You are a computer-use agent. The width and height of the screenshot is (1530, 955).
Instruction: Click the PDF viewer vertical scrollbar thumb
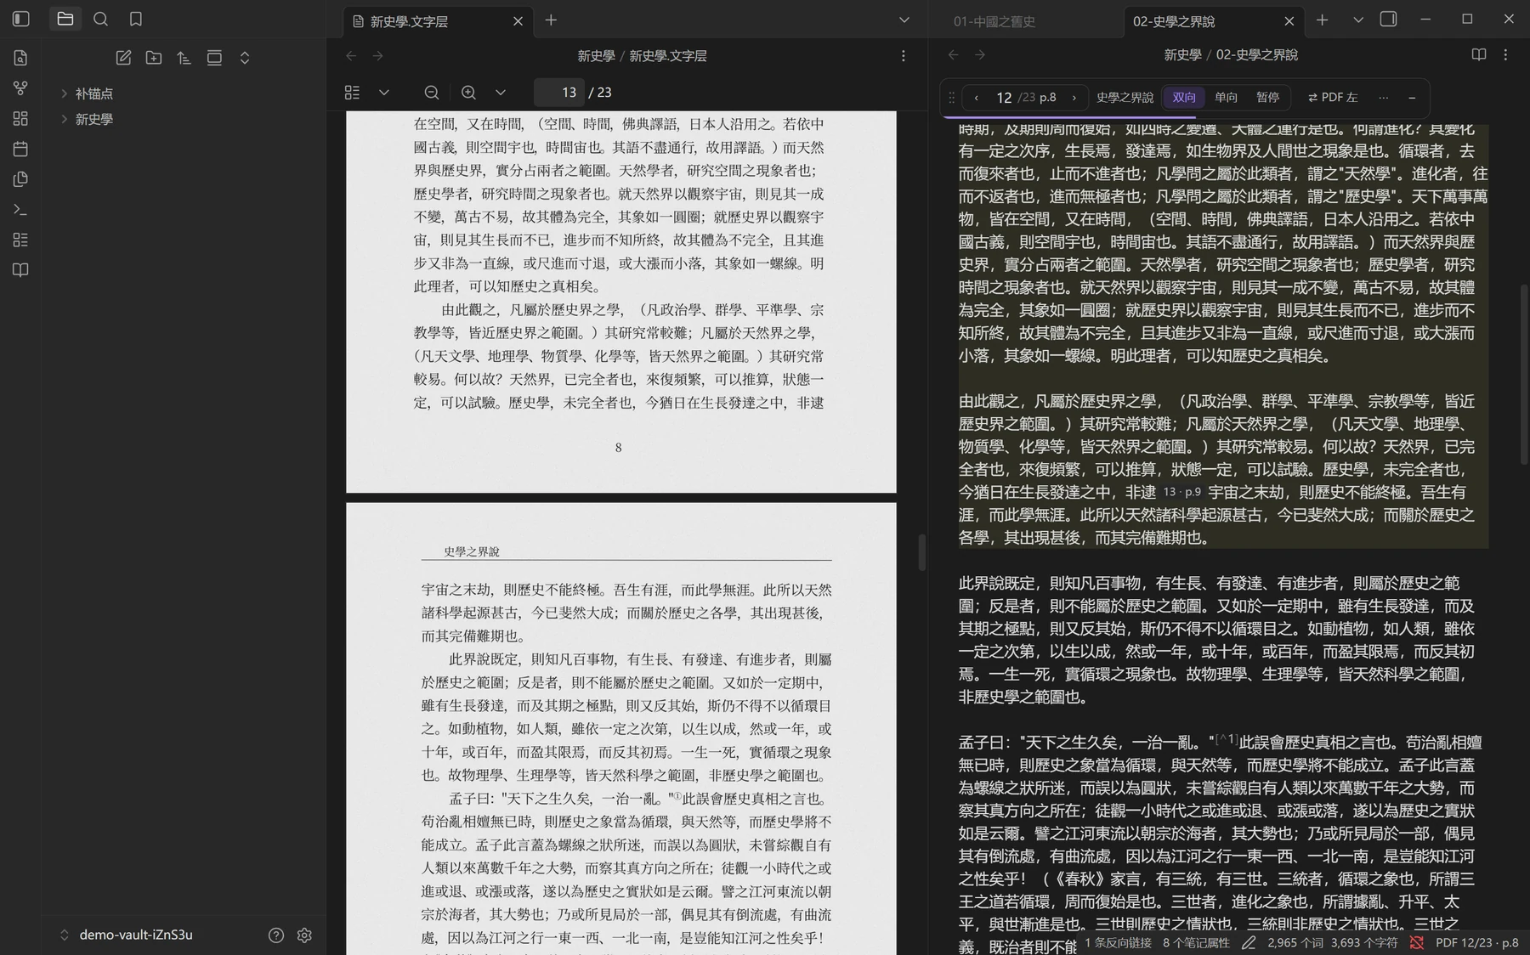pyautogui.click(x=921, y=552)
